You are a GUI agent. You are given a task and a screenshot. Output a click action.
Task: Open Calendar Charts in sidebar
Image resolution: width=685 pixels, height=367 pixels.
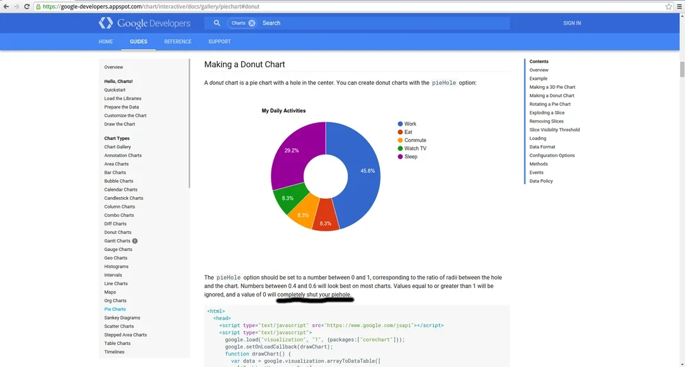pyautogui.click(x=121, y=190)
